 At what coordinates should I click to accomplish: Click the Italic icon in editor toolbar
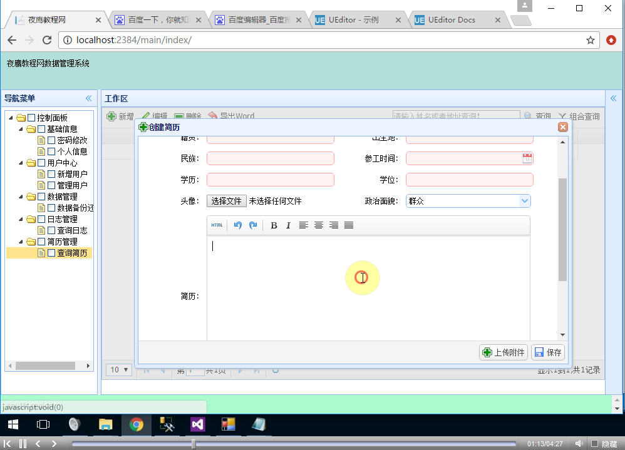[x=288, y=225]
